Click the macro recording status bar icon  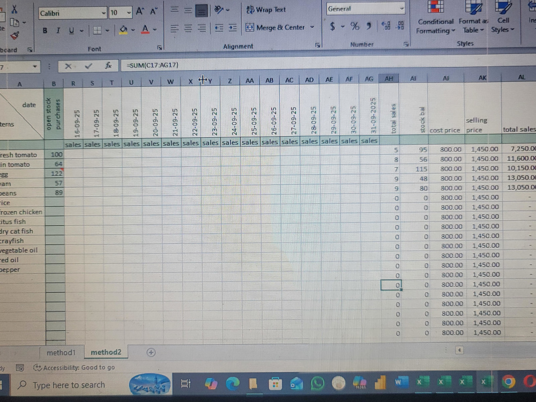point(20,368)
